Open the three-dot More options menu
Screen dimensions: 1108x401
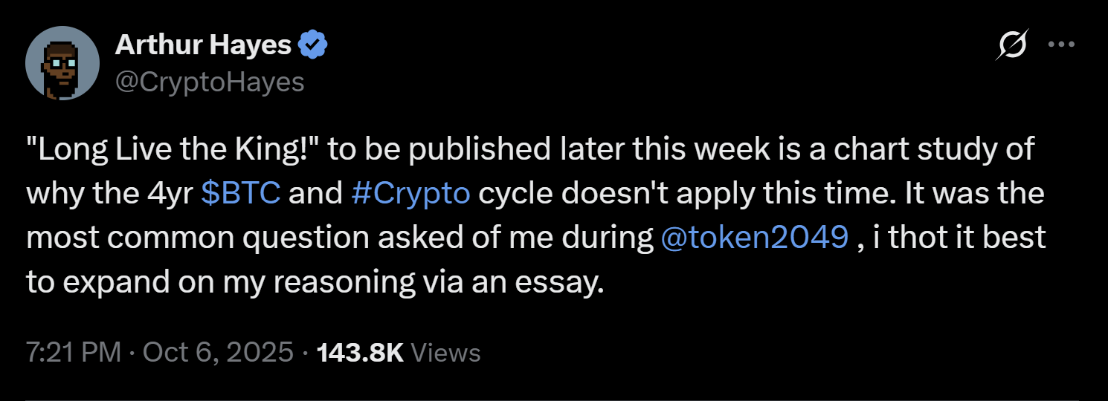1061,45
